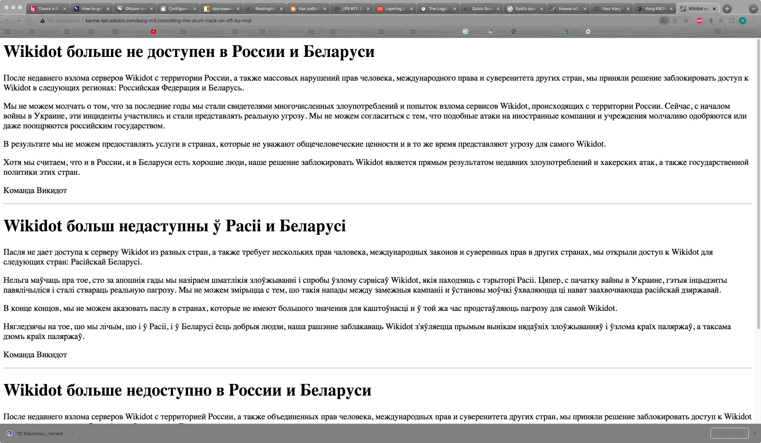761x443 pixels.
Task: Switch to the 'Layering' SOS tab
Action: pyautogui.click(x=394, y=9)
